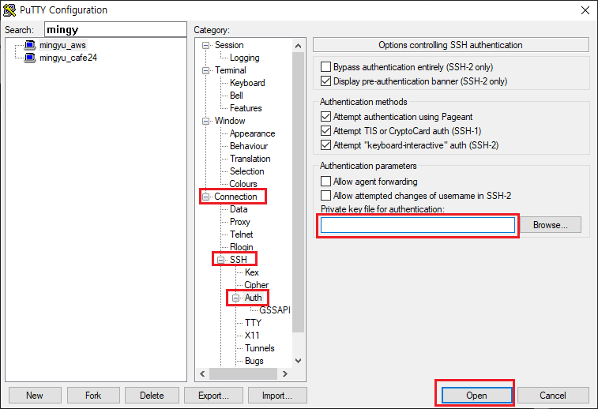Click the Import... button

tap(277, 396)
